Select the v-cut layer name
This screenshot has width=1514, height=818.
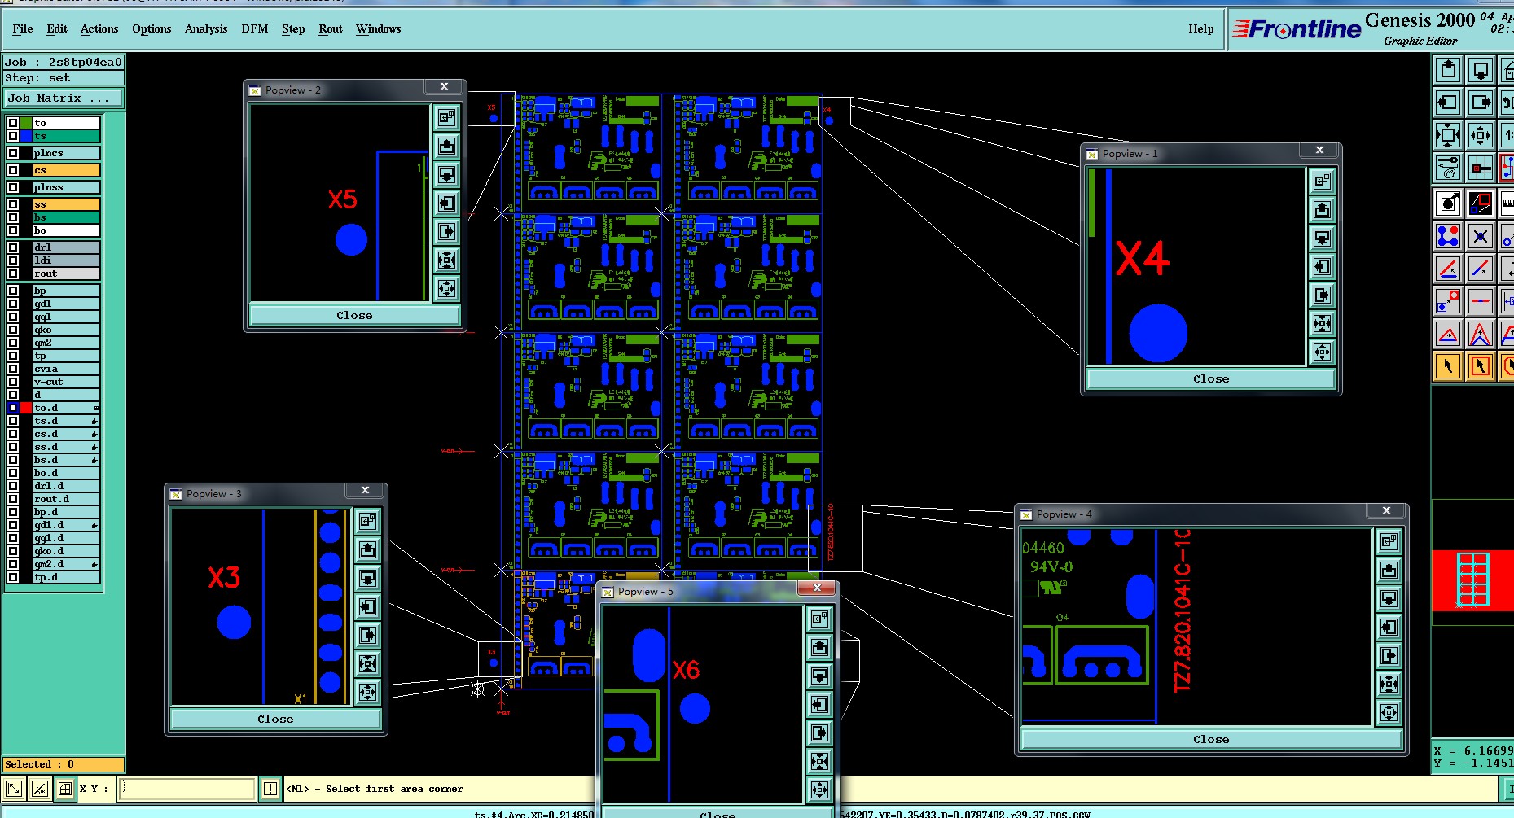coord(66,382)
